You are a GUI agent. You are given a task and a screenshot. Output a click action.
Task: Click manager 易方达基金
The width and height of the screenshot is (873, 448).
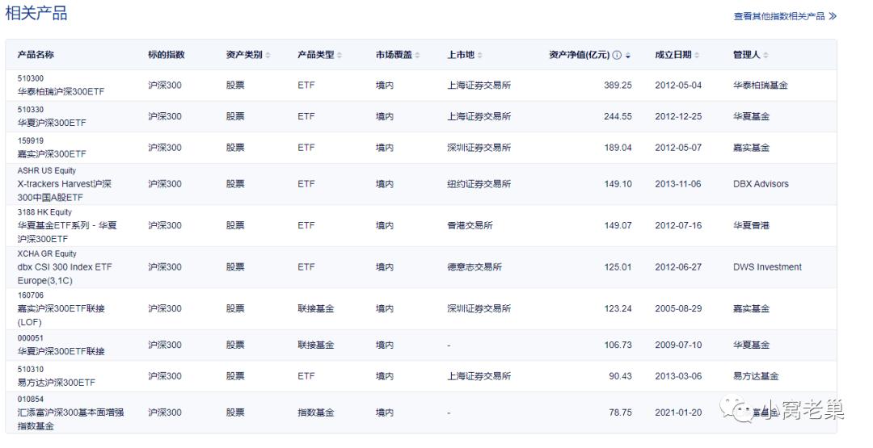756,376
